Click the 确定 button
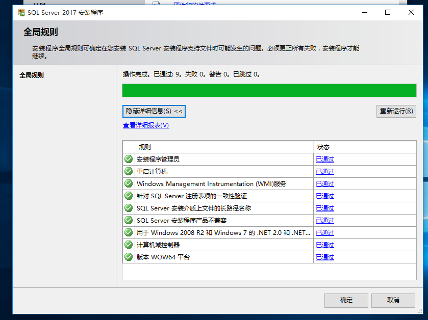This screenshot has width=428, height=320. (346, 300)
